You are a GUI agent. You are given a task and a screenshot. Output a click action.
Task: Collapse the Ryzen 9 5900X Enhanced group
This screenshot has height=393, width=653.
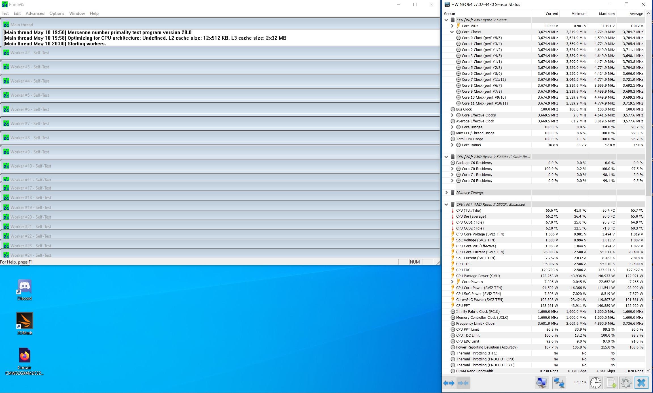[x=446, y=205]
